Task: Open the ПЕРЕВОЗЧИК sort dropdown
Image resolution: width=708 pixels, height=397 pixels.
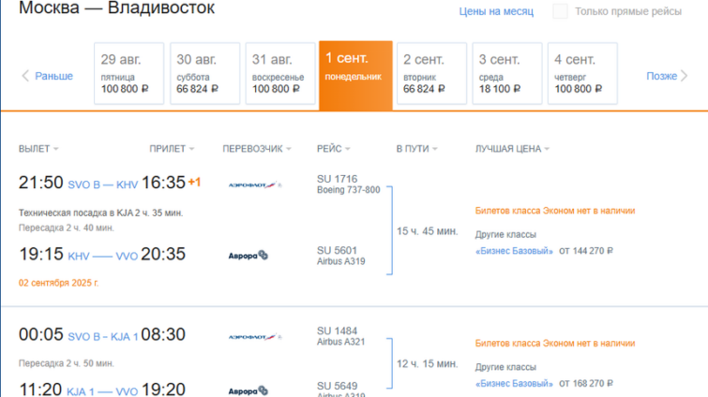Action: click(256, 149)
